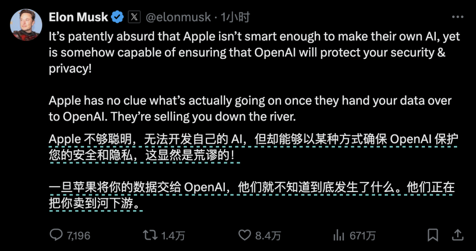Open the @elonmusk handle link
Viewport: 476px width, 251px height.
178,17
